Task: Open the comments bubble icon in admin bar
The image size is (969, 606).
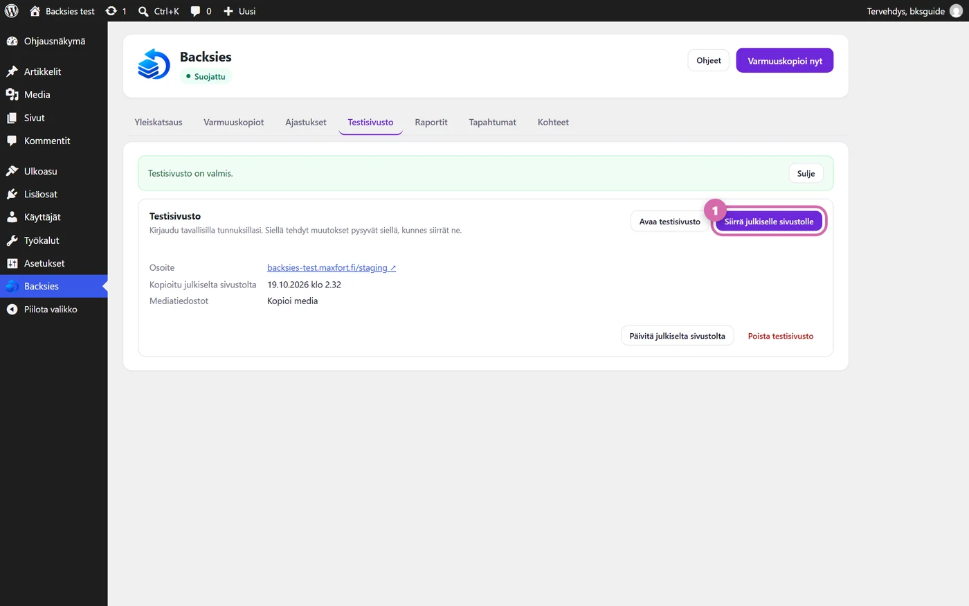Action: coord(196,11)
